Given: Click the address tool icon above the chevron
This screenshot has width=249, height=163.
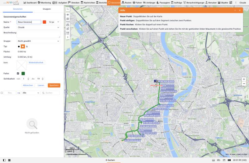Looking at the screenshot, I should [x=68, y=33].
